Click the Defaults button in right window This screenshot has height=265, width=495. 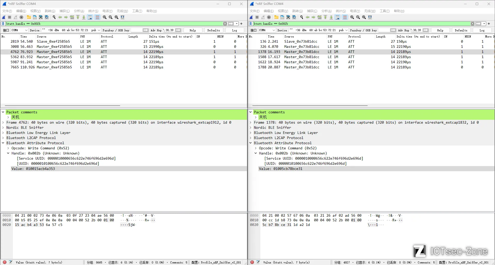(461, 30)
